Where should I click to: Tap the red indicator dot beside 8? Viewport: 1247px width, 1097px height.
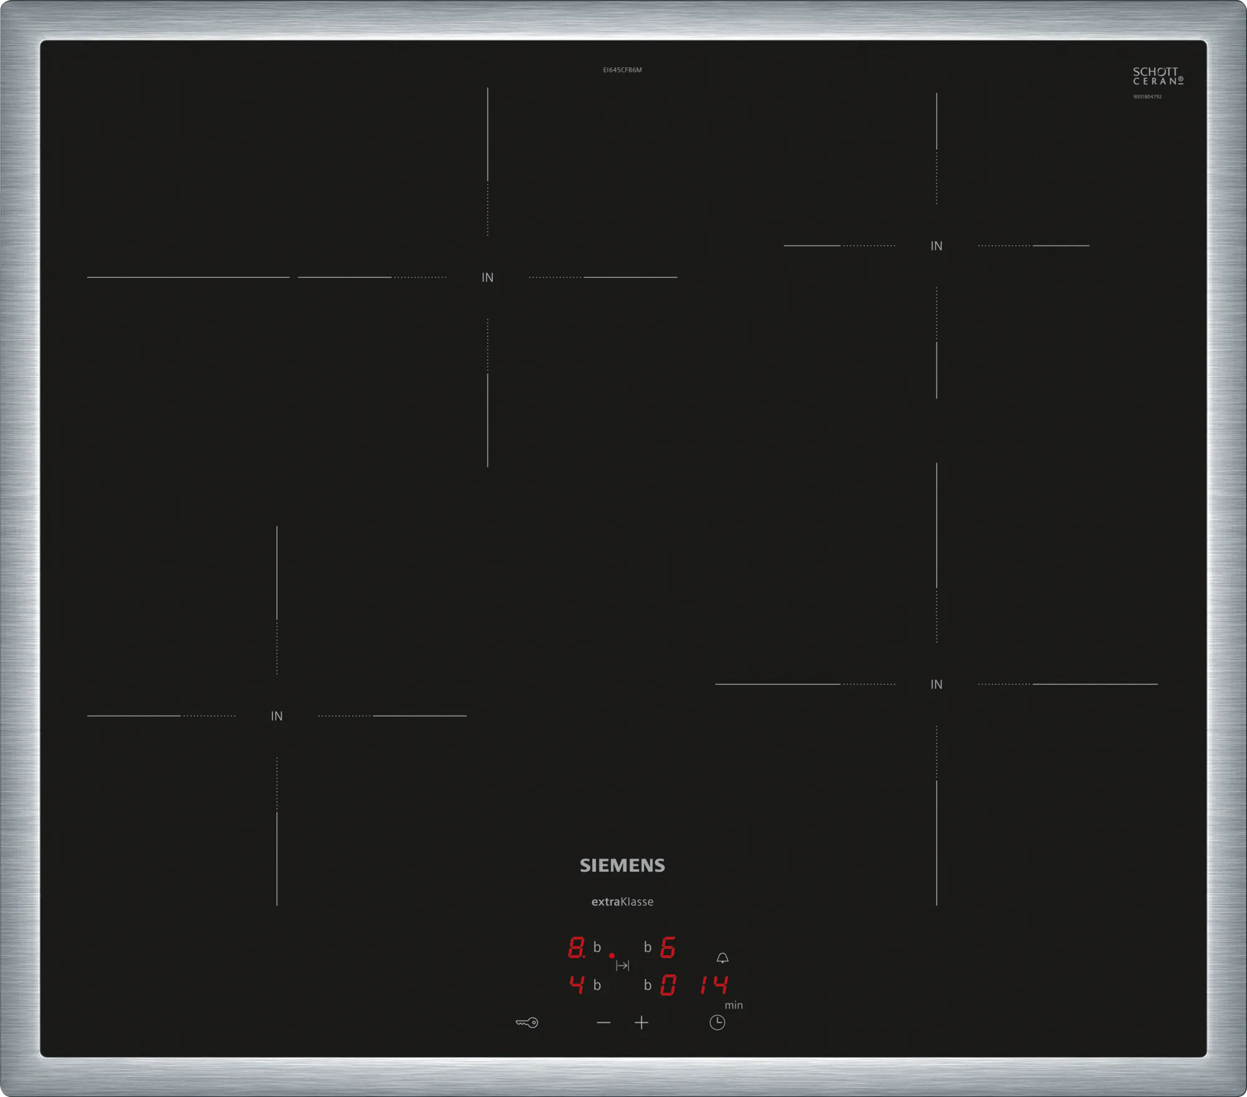click(x=612, y=955)
